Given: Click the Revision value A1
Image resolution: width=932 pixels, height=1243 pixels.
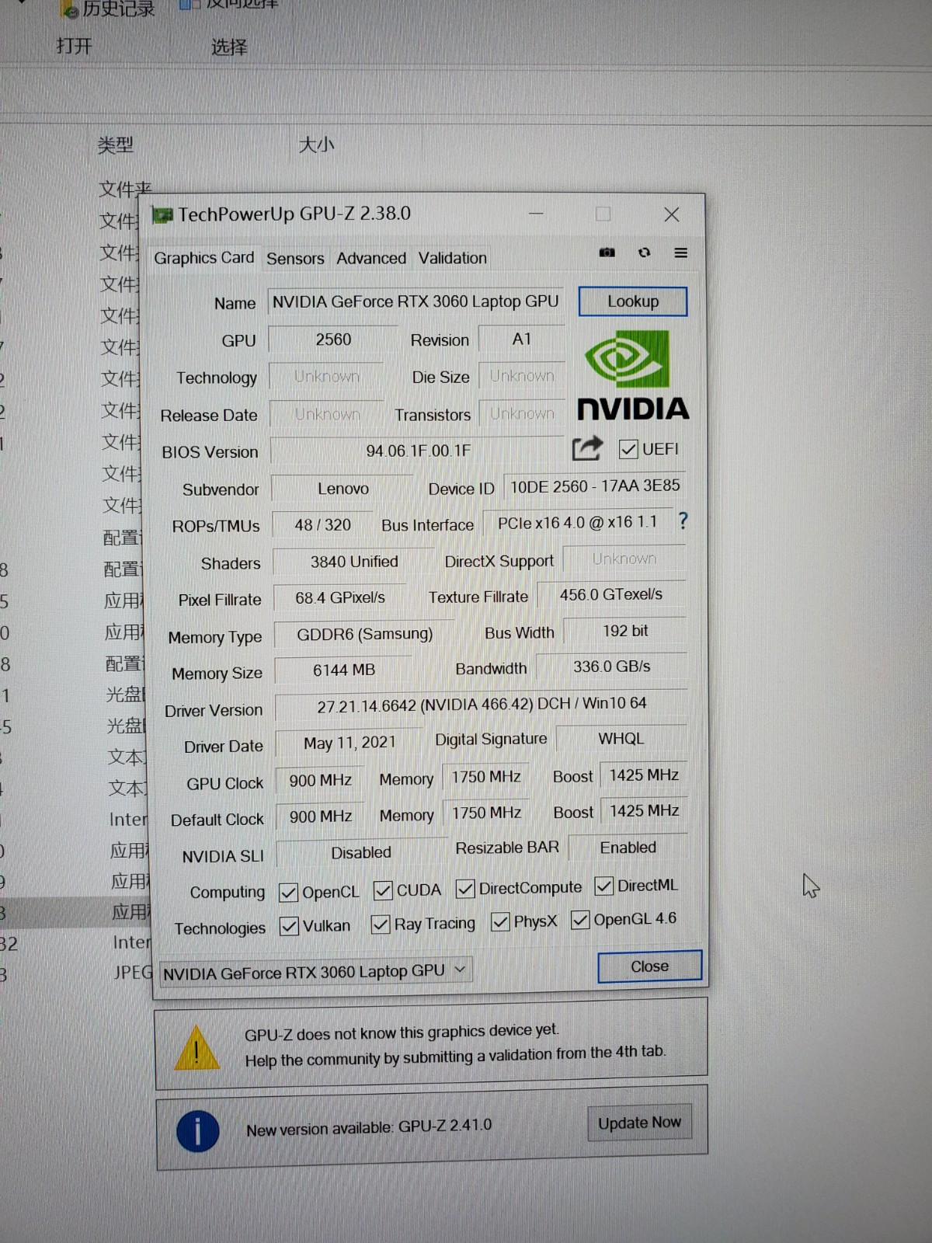Looking at the screenshot, I should pos(522,339).
